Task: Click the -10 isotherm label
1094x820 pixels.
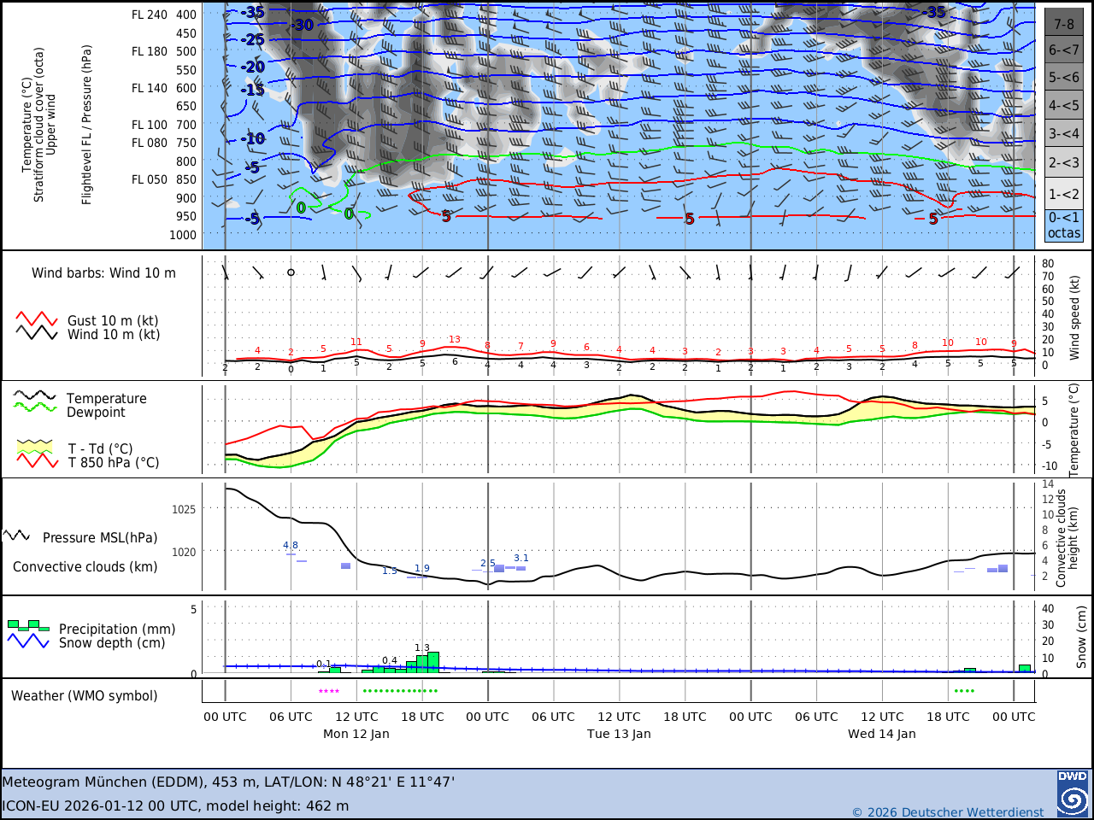Action: (x=254, y=138)
